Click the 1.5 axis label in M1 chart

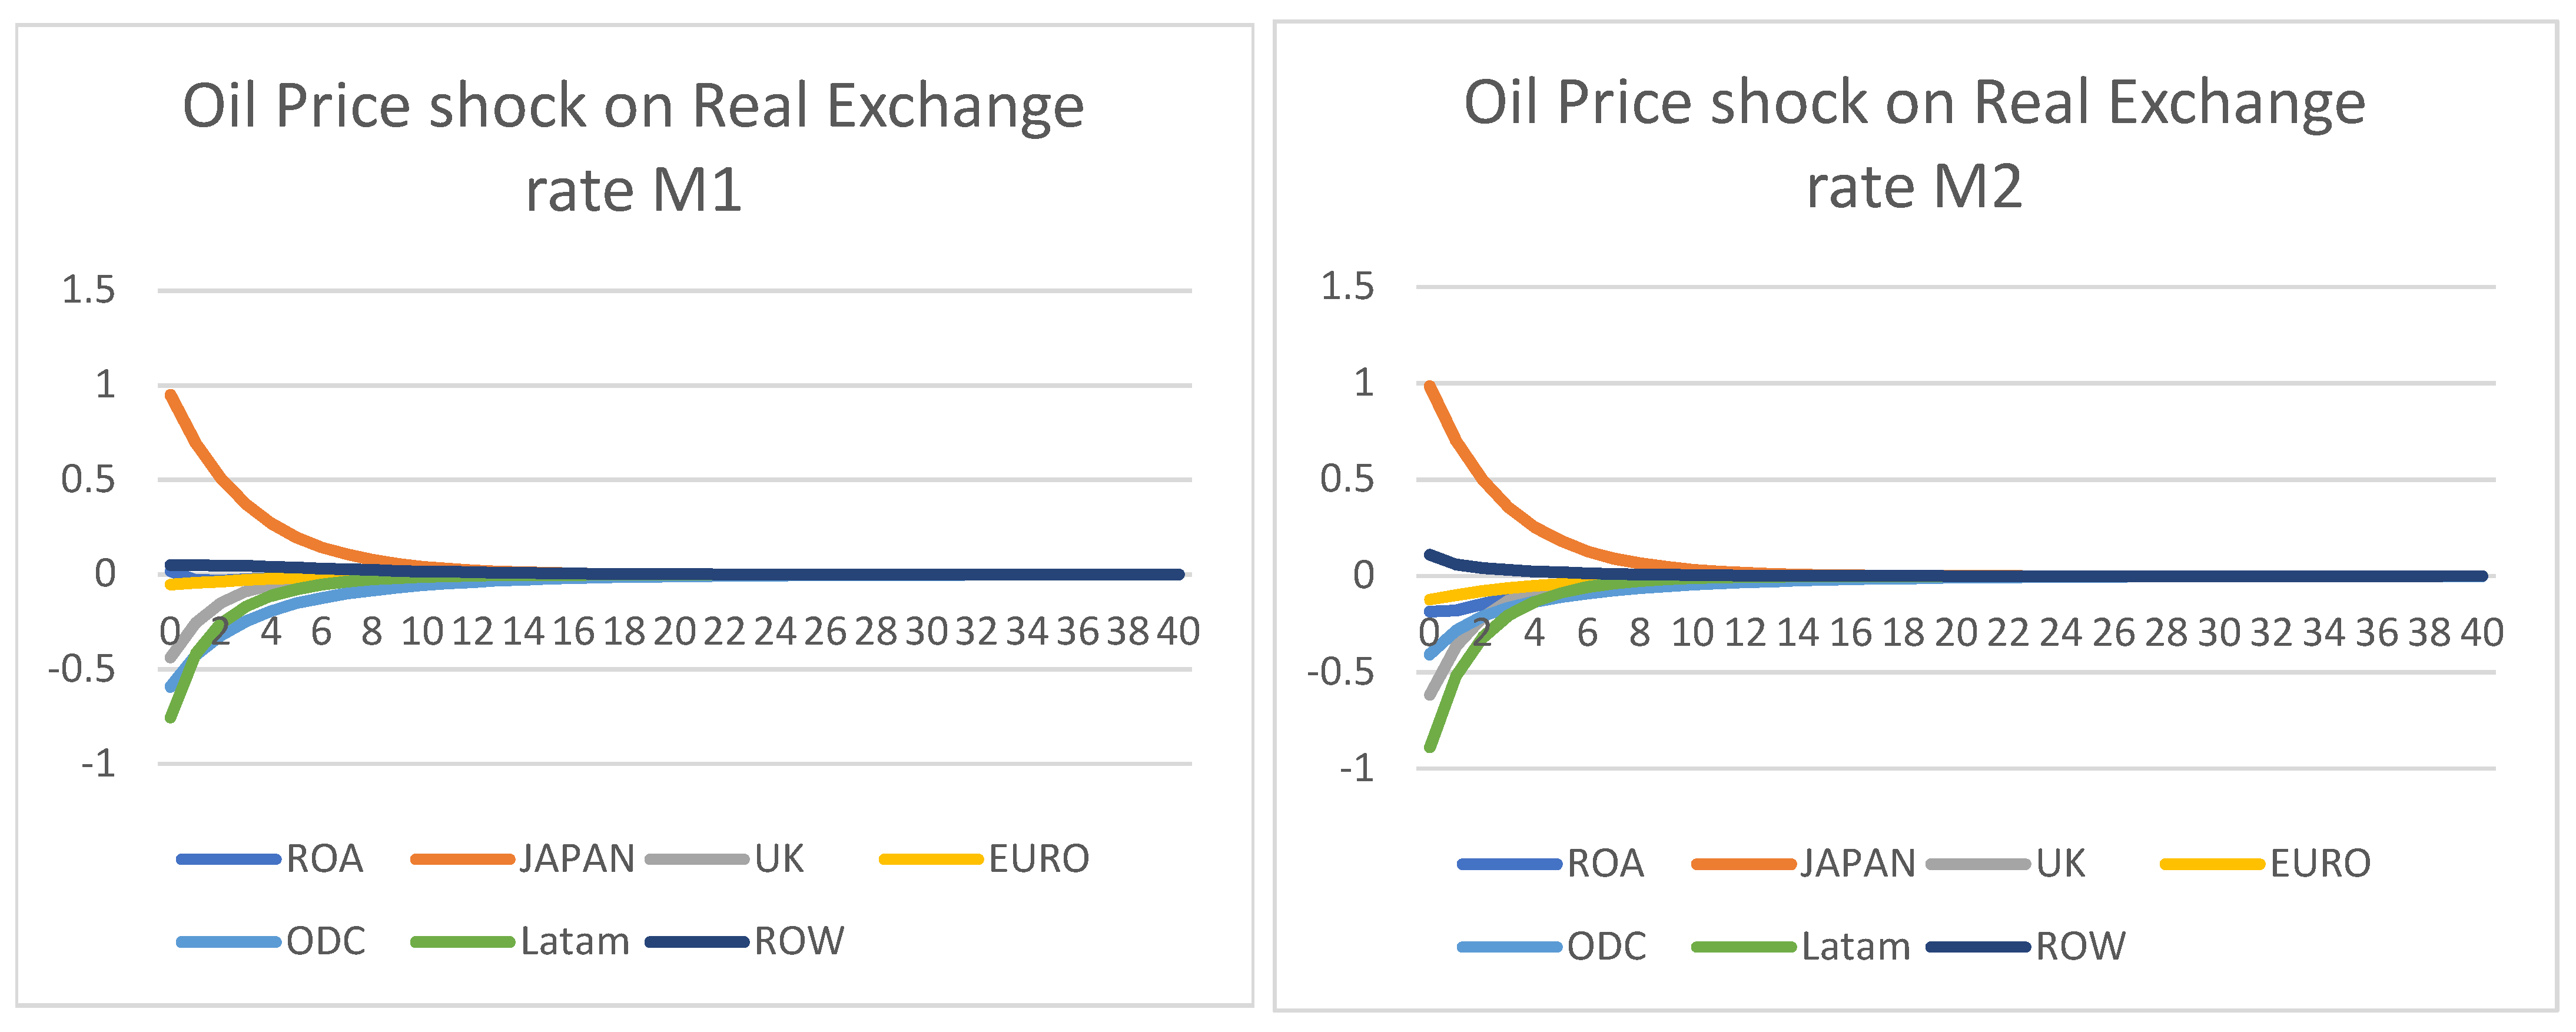(88, 290)
